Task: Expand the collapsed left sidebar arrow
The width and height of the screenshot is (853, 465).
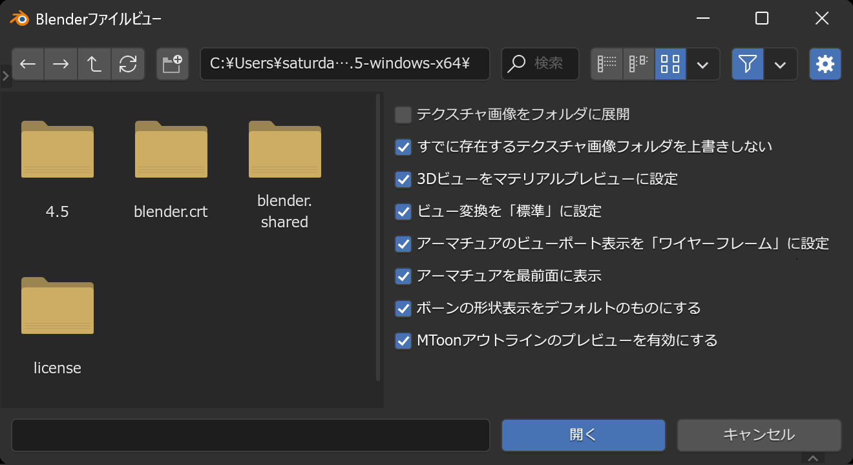Action: (x=6, y=76)
